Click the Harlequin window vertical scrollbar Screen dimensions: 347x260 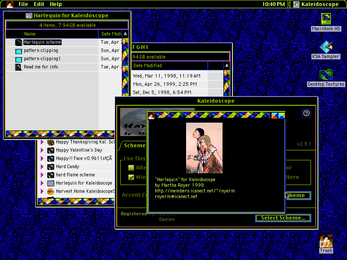pyautogui.click(x=125, y=67)
